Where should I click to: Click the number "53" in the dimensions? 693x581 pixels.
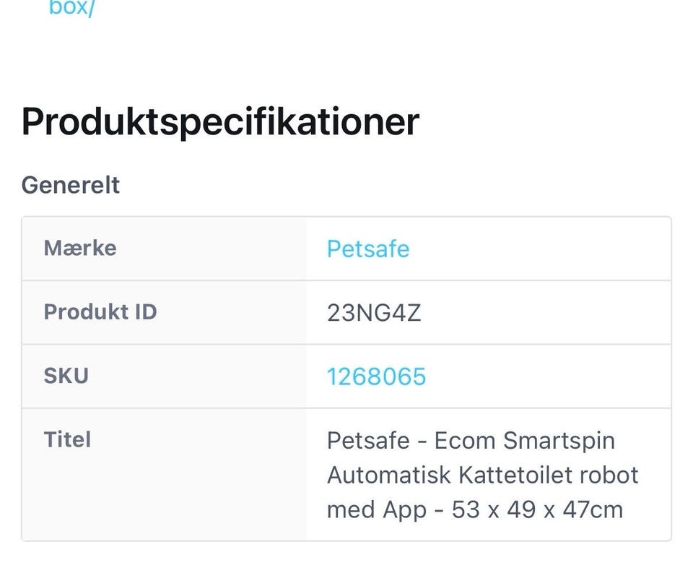tap(466, 509)
